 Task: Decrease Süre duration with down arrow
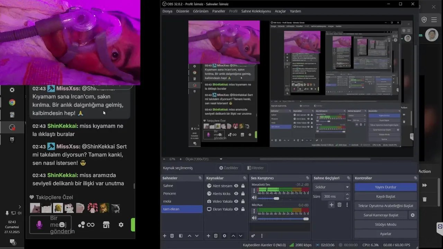(347, 198)
